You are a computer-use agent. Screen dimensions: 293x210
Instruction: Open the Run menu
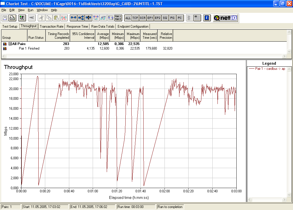pyautogui.click(x=30, y=10)
